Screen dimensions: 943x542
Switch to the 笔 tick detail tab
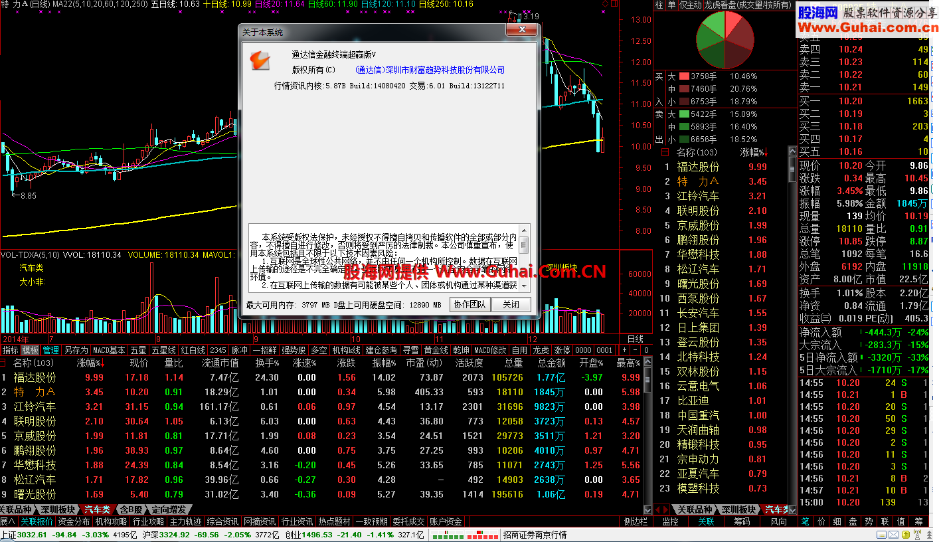(805, 521)
